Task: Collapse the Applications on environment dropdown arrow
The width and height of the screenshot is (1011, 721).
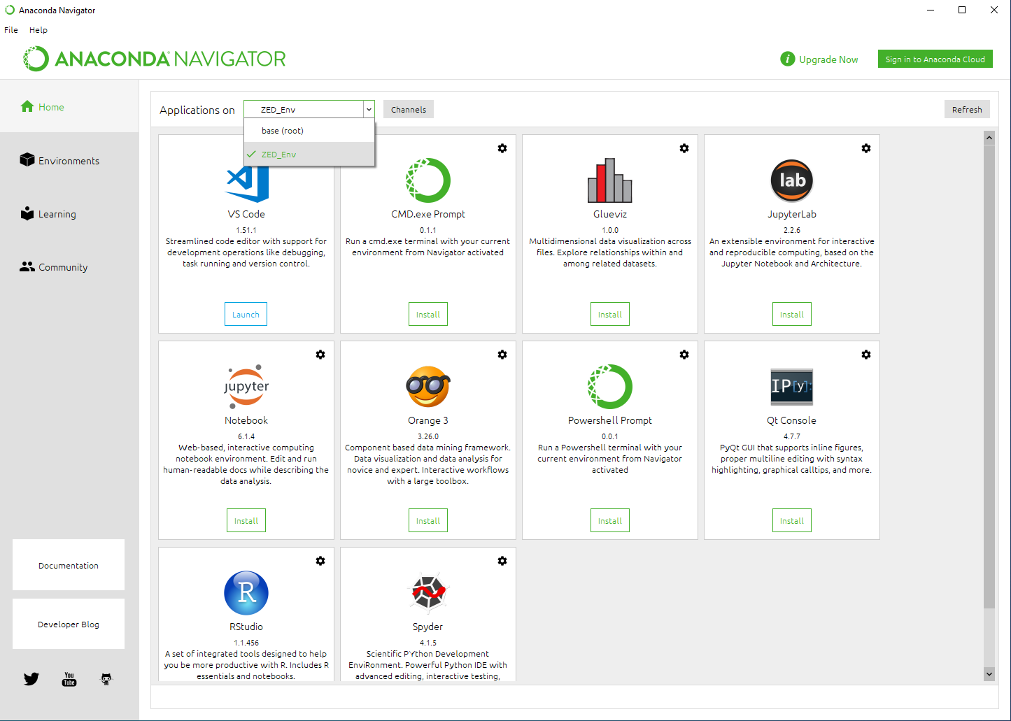Action: point(369,110)
